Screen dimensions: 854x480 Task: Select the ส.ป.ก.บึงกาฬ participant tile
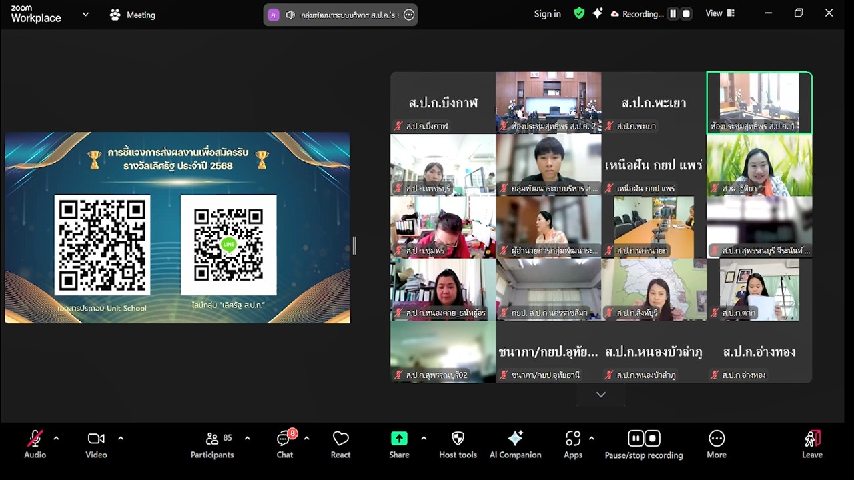pos(443,103)
